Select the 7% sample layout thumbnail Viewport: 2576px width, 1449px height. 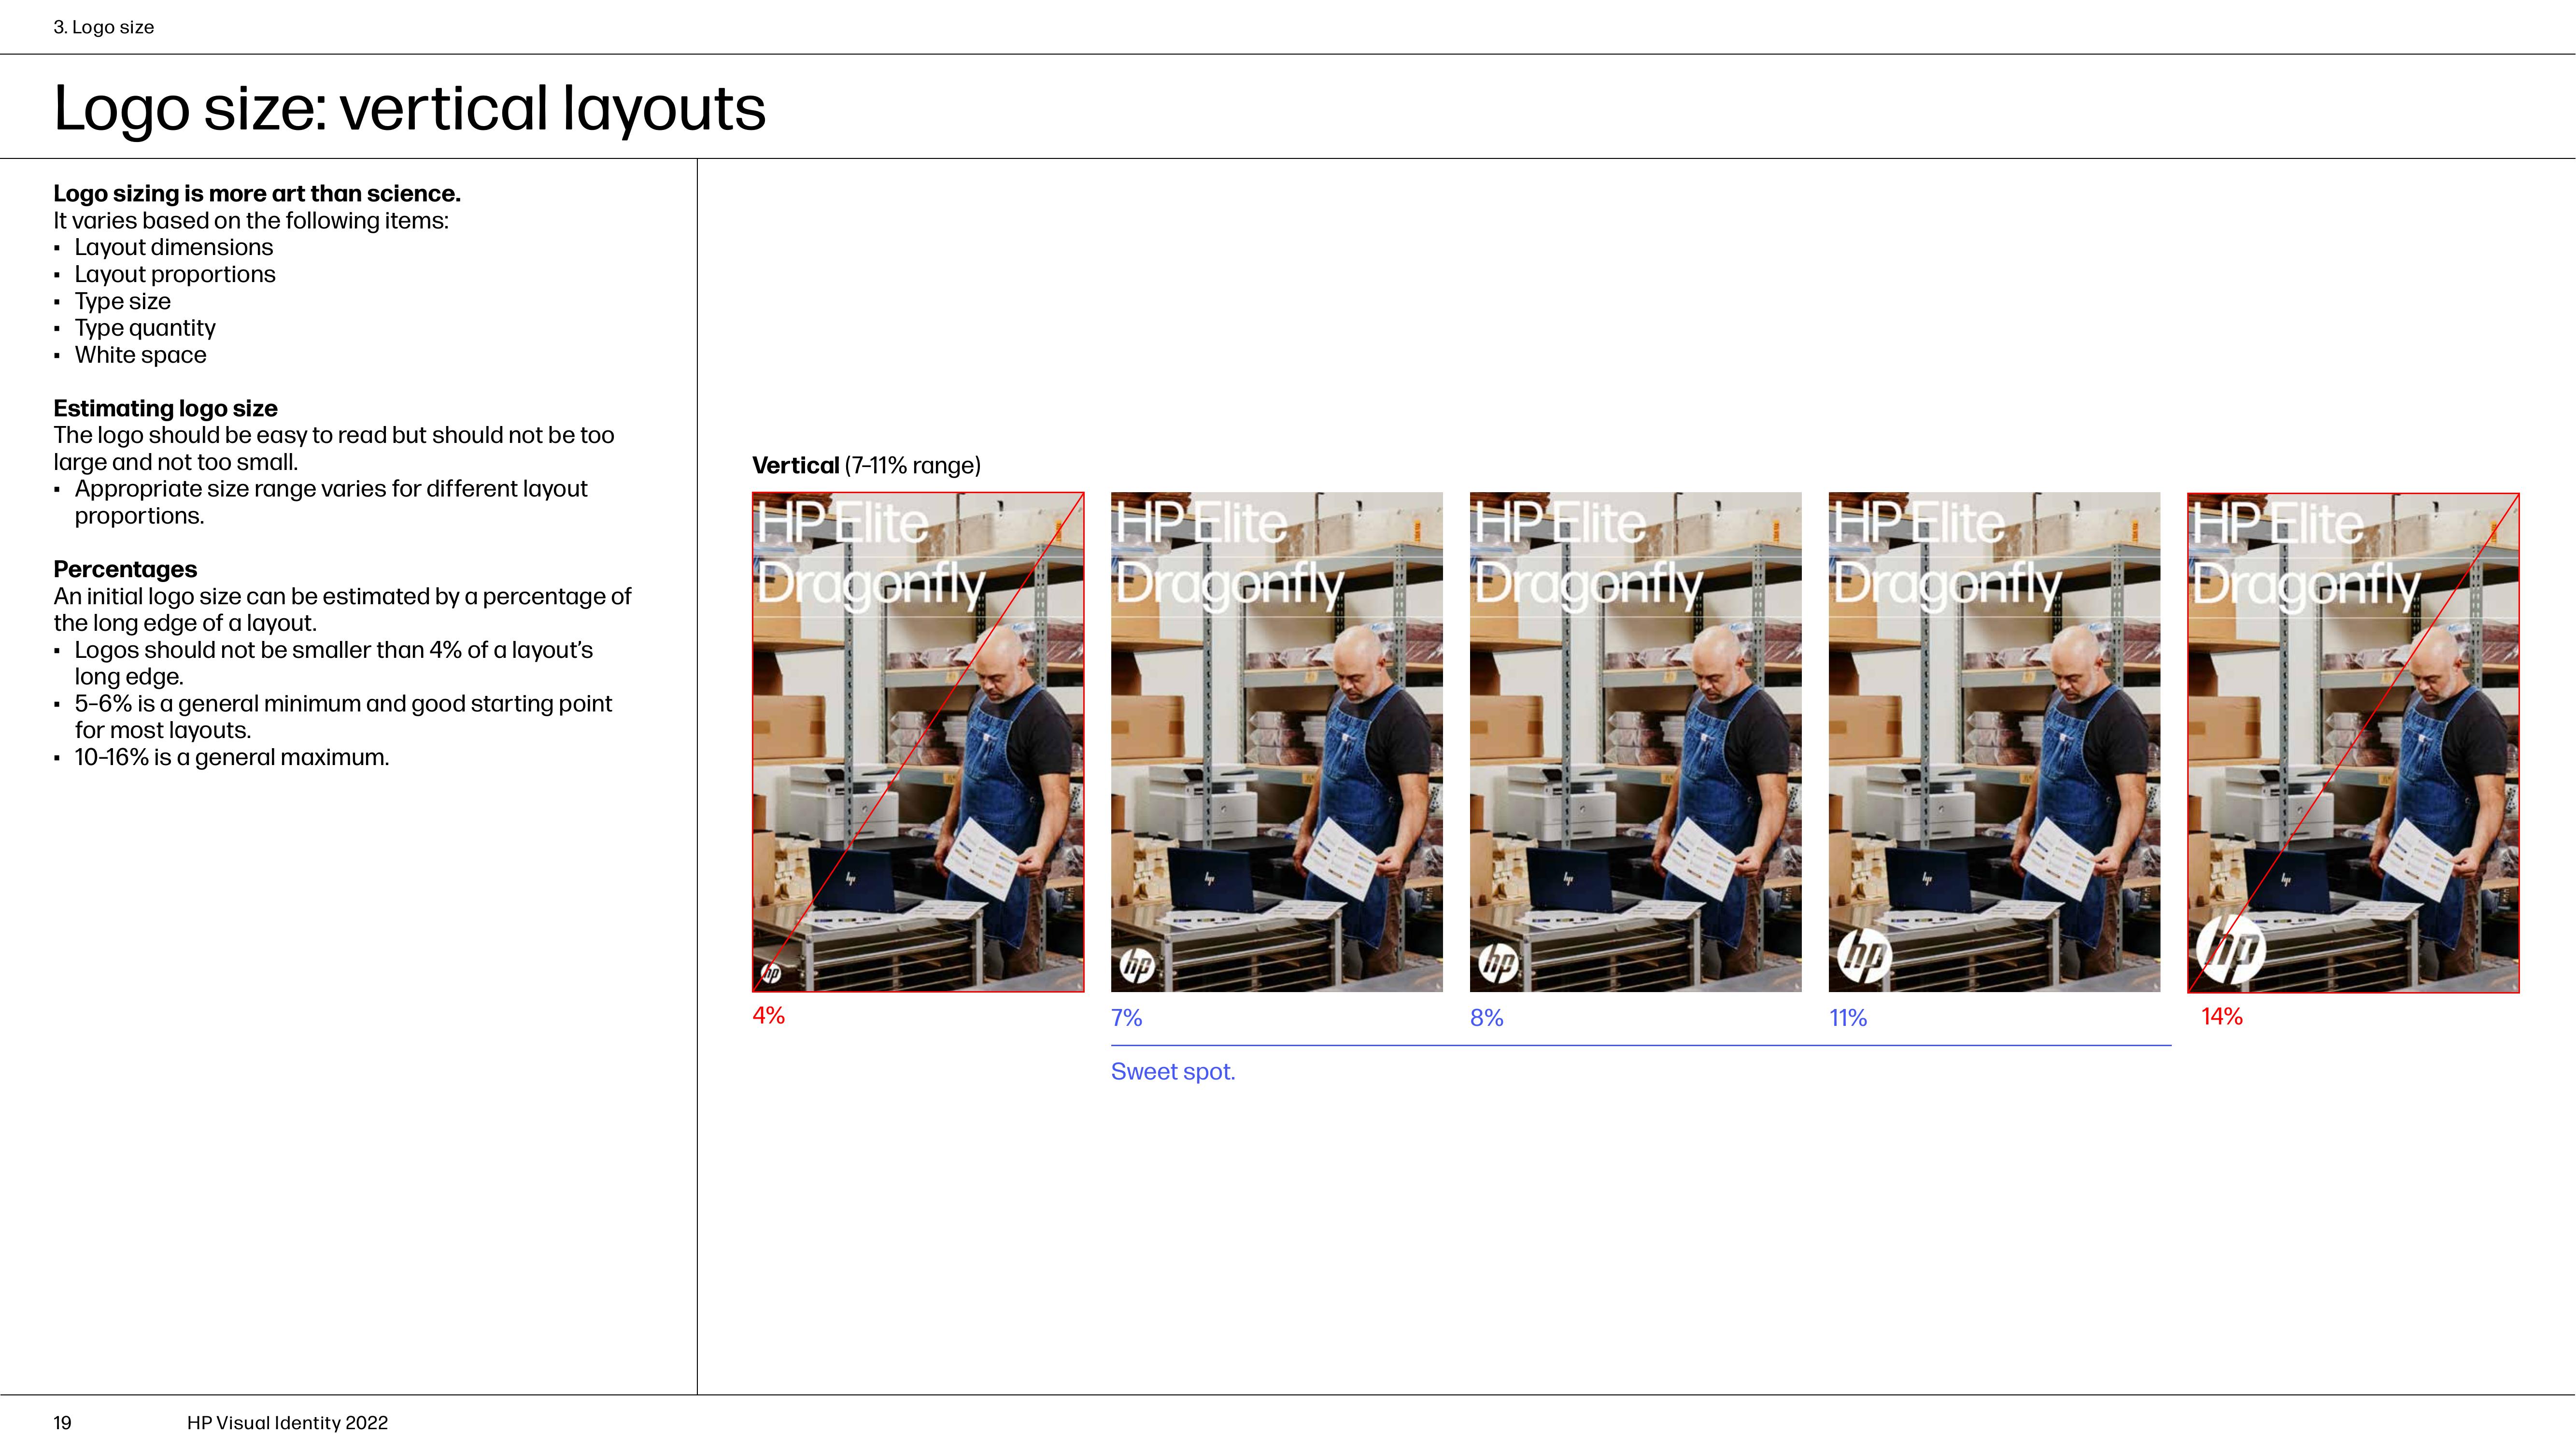(x=1277, y=742)
